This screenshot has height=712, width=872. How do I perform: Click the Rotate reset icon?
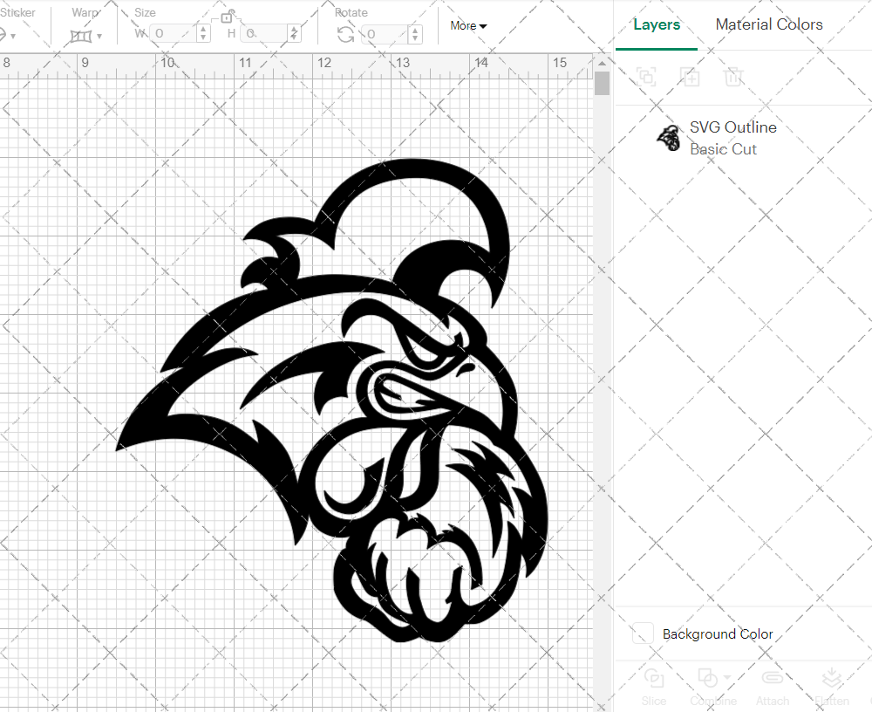click(x=345, y=33)
